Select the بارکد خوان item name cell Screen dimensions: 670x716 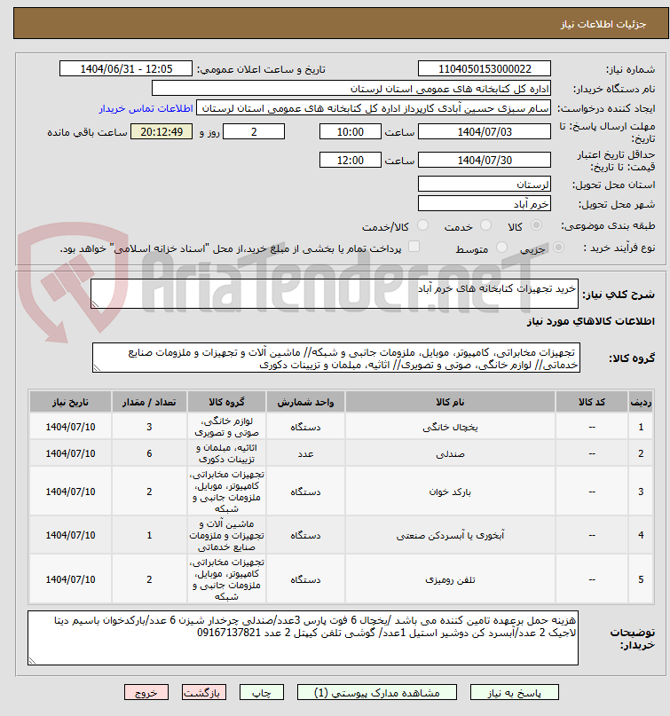[x=450, y=492]
